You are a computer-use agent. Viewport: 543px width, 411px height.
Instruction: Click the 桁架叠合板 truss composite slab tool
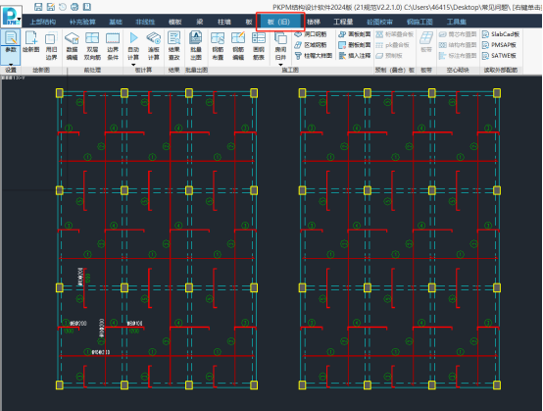(395, 34)
